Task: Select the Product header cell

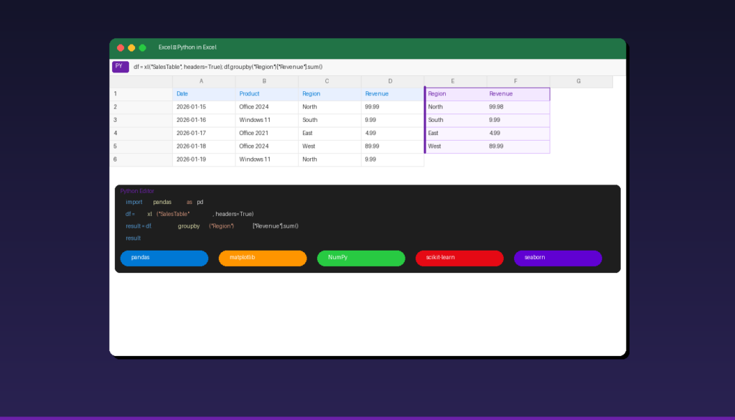Action: point(266,94)
